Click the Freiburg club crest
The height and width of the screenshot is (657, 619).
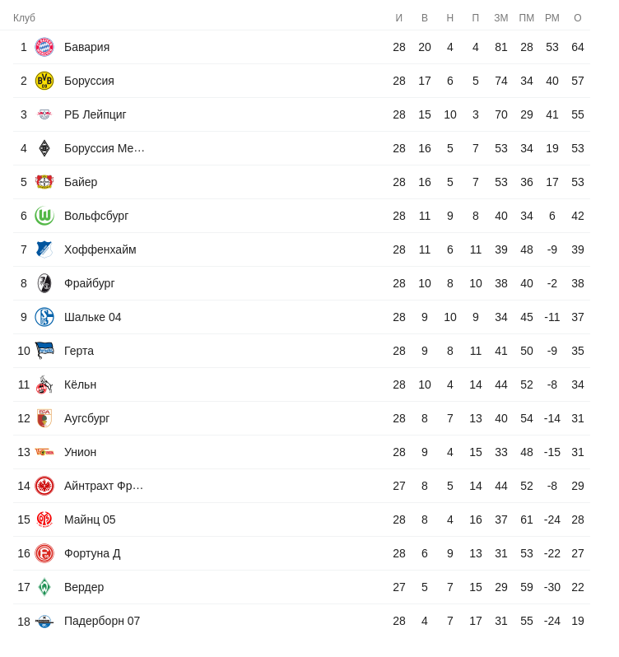tap(44, 283)
